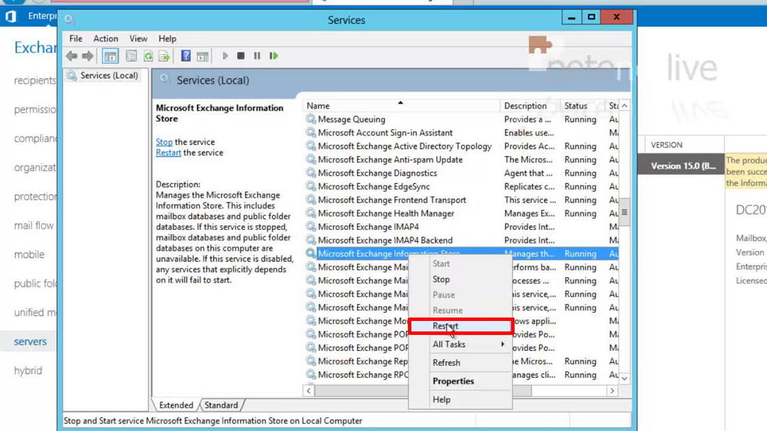Image resolution: width=767 pixels, height=431 pixels.
Task: Click the services list scroll-down arrow
Action: pos(625,378)
